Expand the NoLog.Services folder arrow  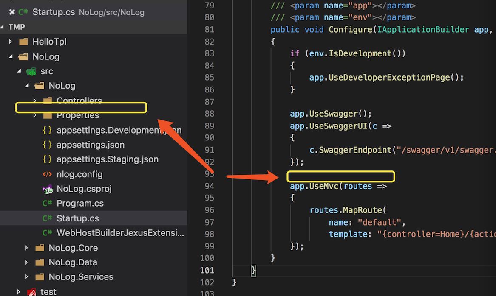tap(27, 277)
